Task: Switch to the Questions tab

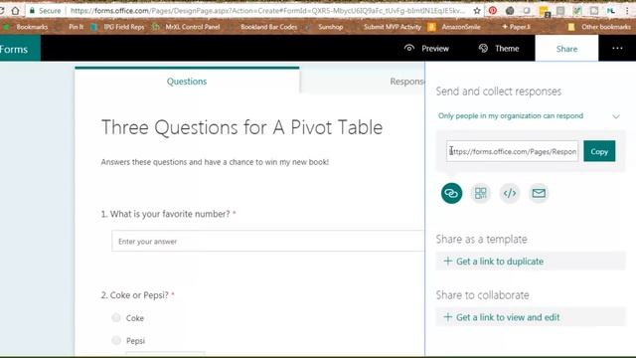Action: tap(187, 82)
